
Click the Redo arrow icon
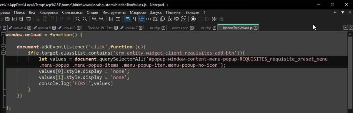(x=69, y=19)
